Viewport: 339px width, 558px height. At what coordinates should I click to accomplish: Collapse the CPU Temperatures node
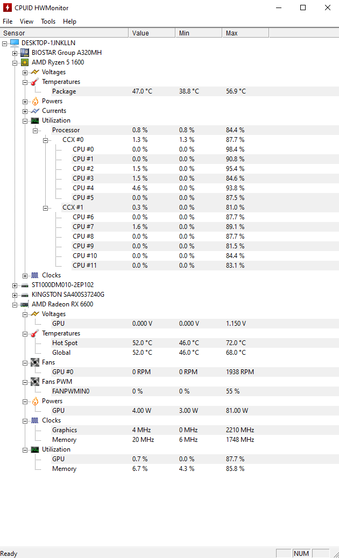pos(25,82)
